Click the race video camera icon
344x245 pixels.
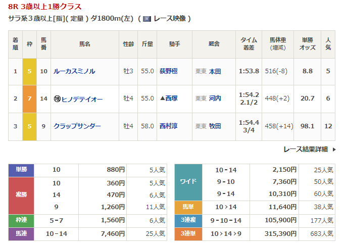coord(147,19)
